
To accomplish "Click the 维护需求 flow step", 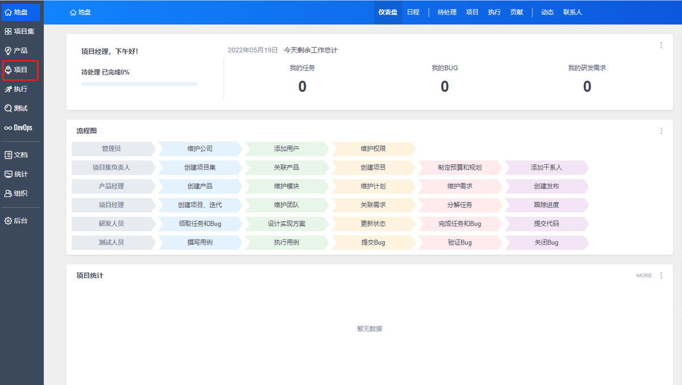I will [460, 186].
